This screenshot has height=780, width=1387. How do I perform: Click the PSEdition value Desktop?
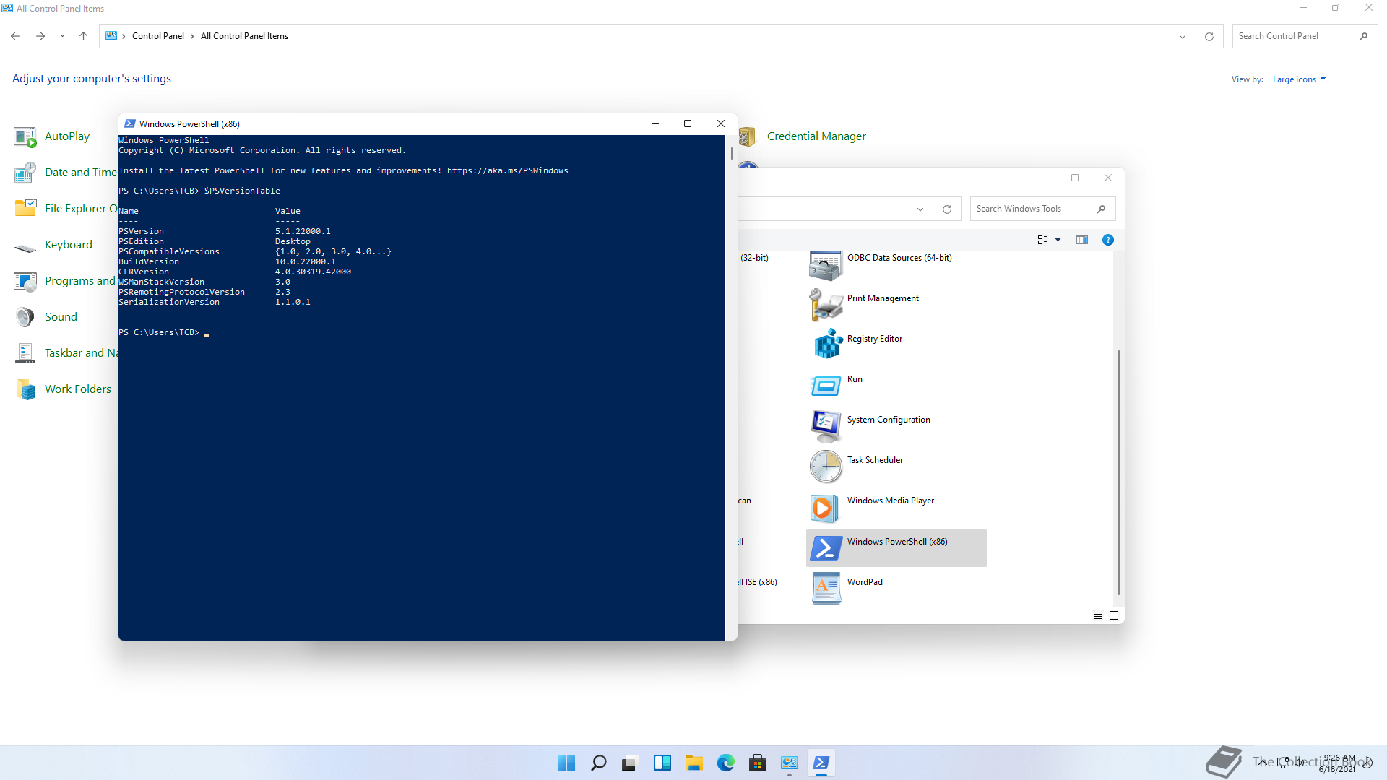[x=293, y=241]
